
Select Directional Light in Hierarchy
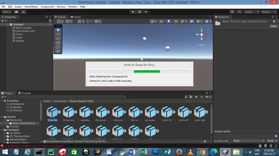click(x=25, y=31)
